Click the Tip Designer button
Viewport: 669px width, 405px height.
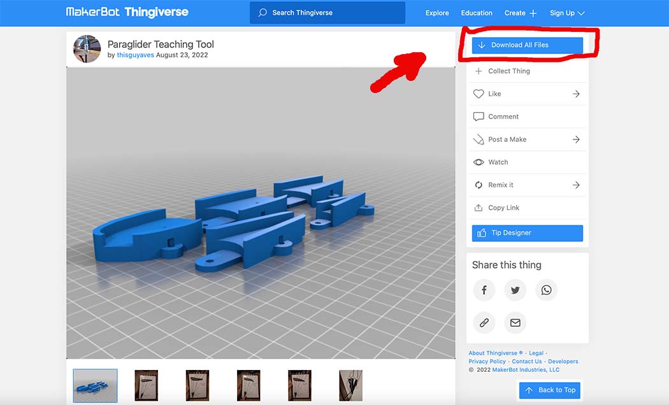click(527, 233)
